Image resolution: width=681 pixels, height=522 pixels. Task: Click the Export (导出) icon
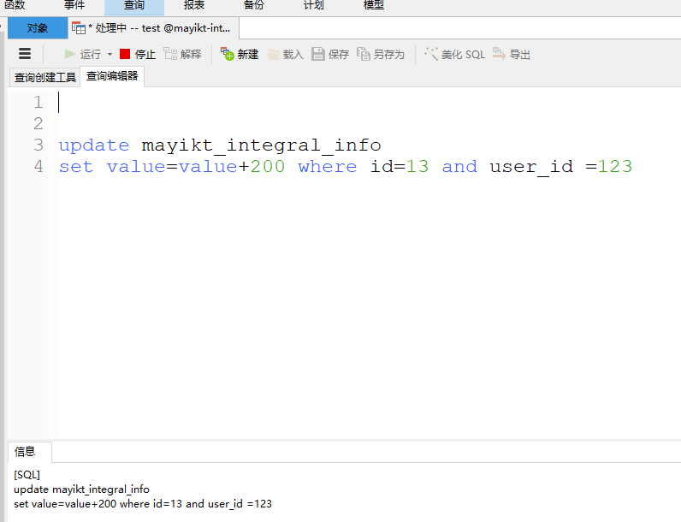click(499, 54)
